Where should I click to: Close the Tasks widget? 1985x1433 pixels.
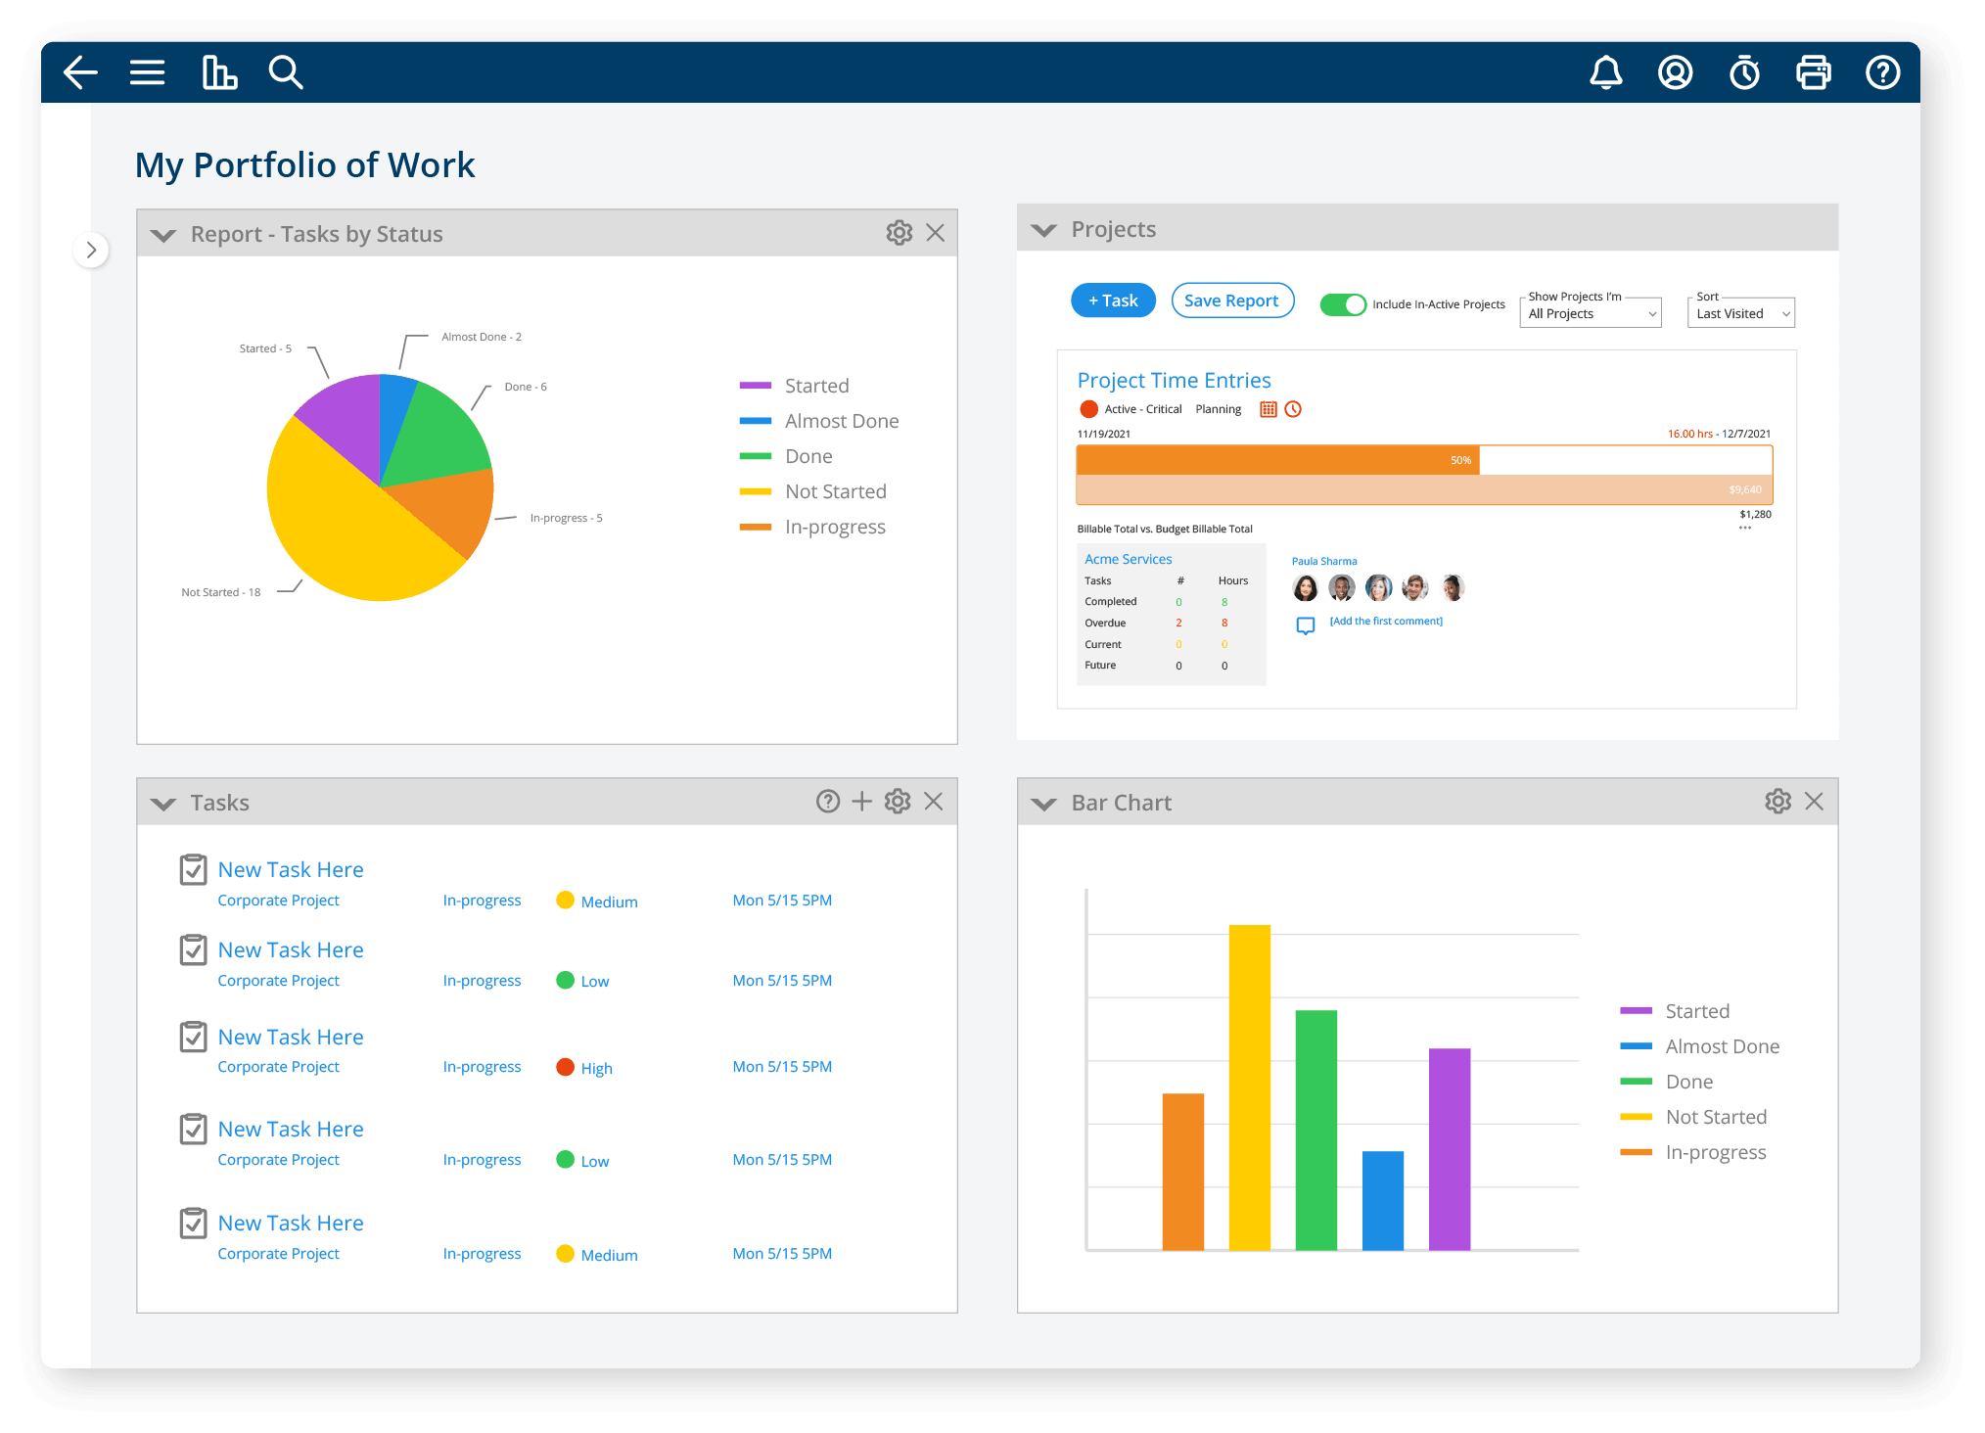point(934,802)
